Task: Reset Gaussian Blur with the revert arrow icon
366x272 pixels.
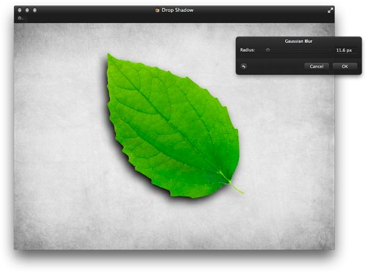Action: (243, 66)
